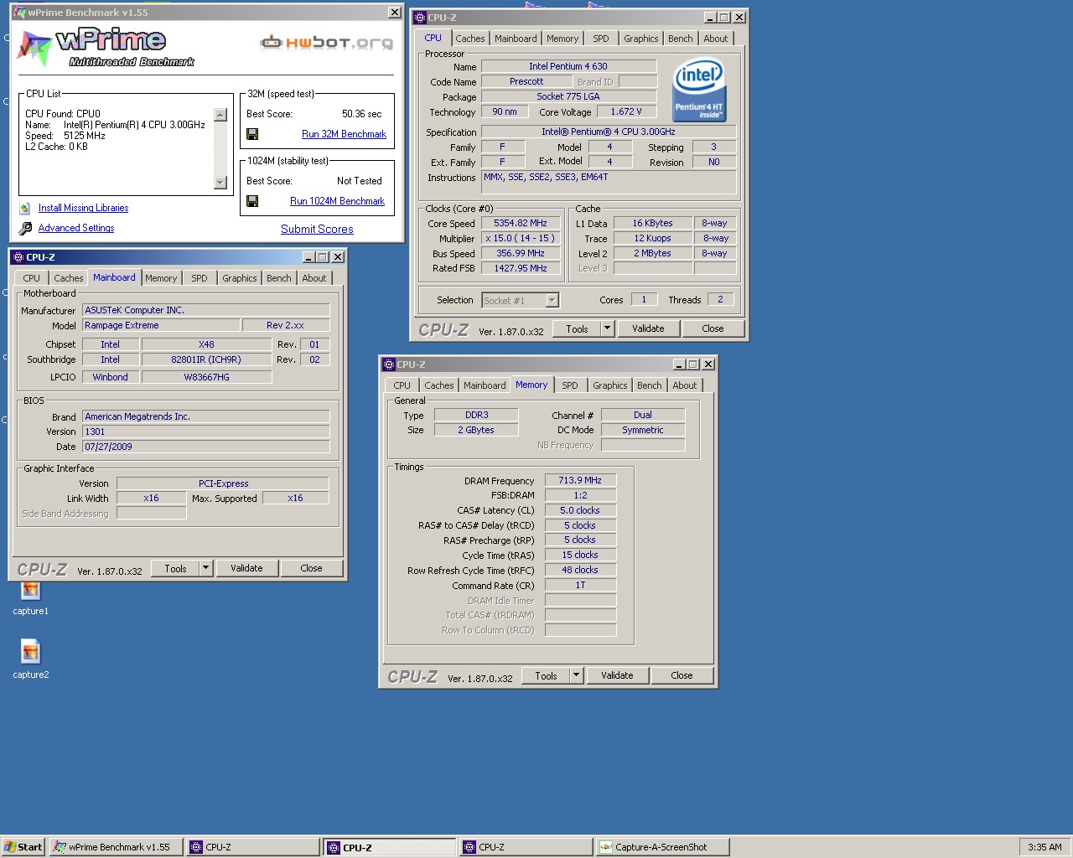The image size is (1073, 858).
Task: Click the processor name Intel Pentium 4 630
Action: click(568, 66)
